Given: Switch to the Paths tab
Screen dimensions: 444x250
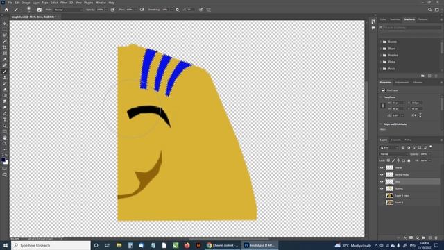Looking at the screenshot, I should point(408,140).
